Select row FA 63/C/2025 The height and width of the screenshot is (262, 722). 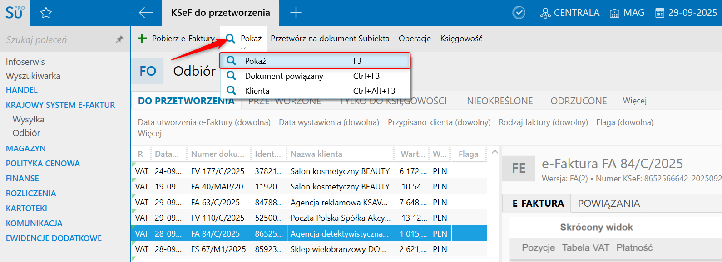point(309,203)
